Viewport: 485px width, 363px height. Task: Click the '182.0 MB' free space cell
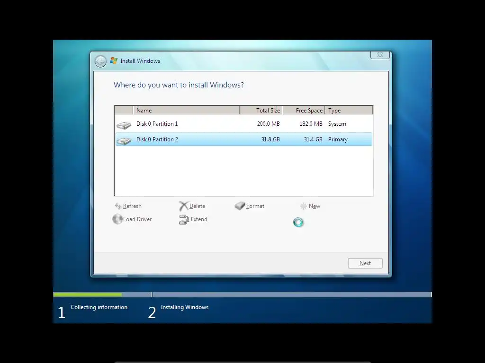point(311,124)
